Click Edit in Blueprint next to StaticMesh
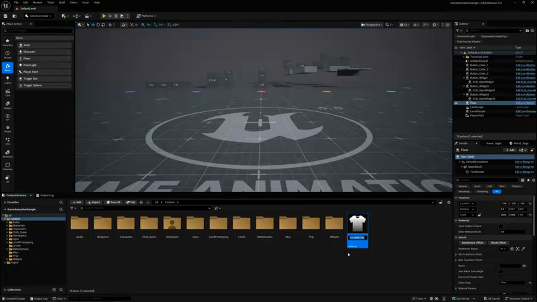Viewport: 537px width, 302px height. [524, 167]
